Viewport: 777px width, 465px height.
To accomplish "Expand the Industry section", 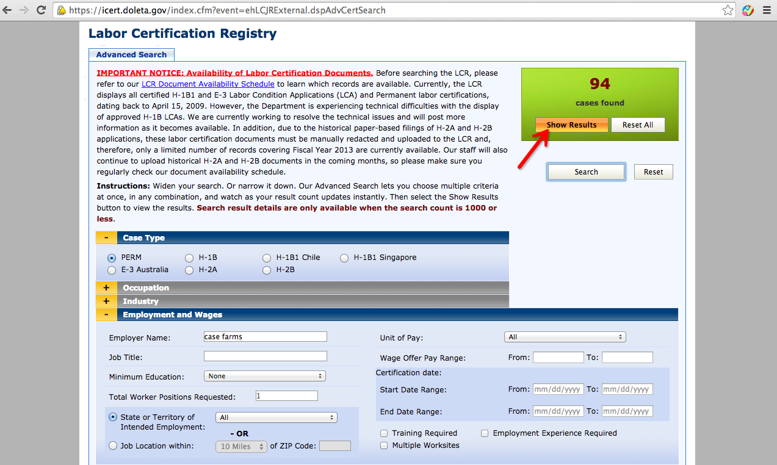I will (106, 301).
